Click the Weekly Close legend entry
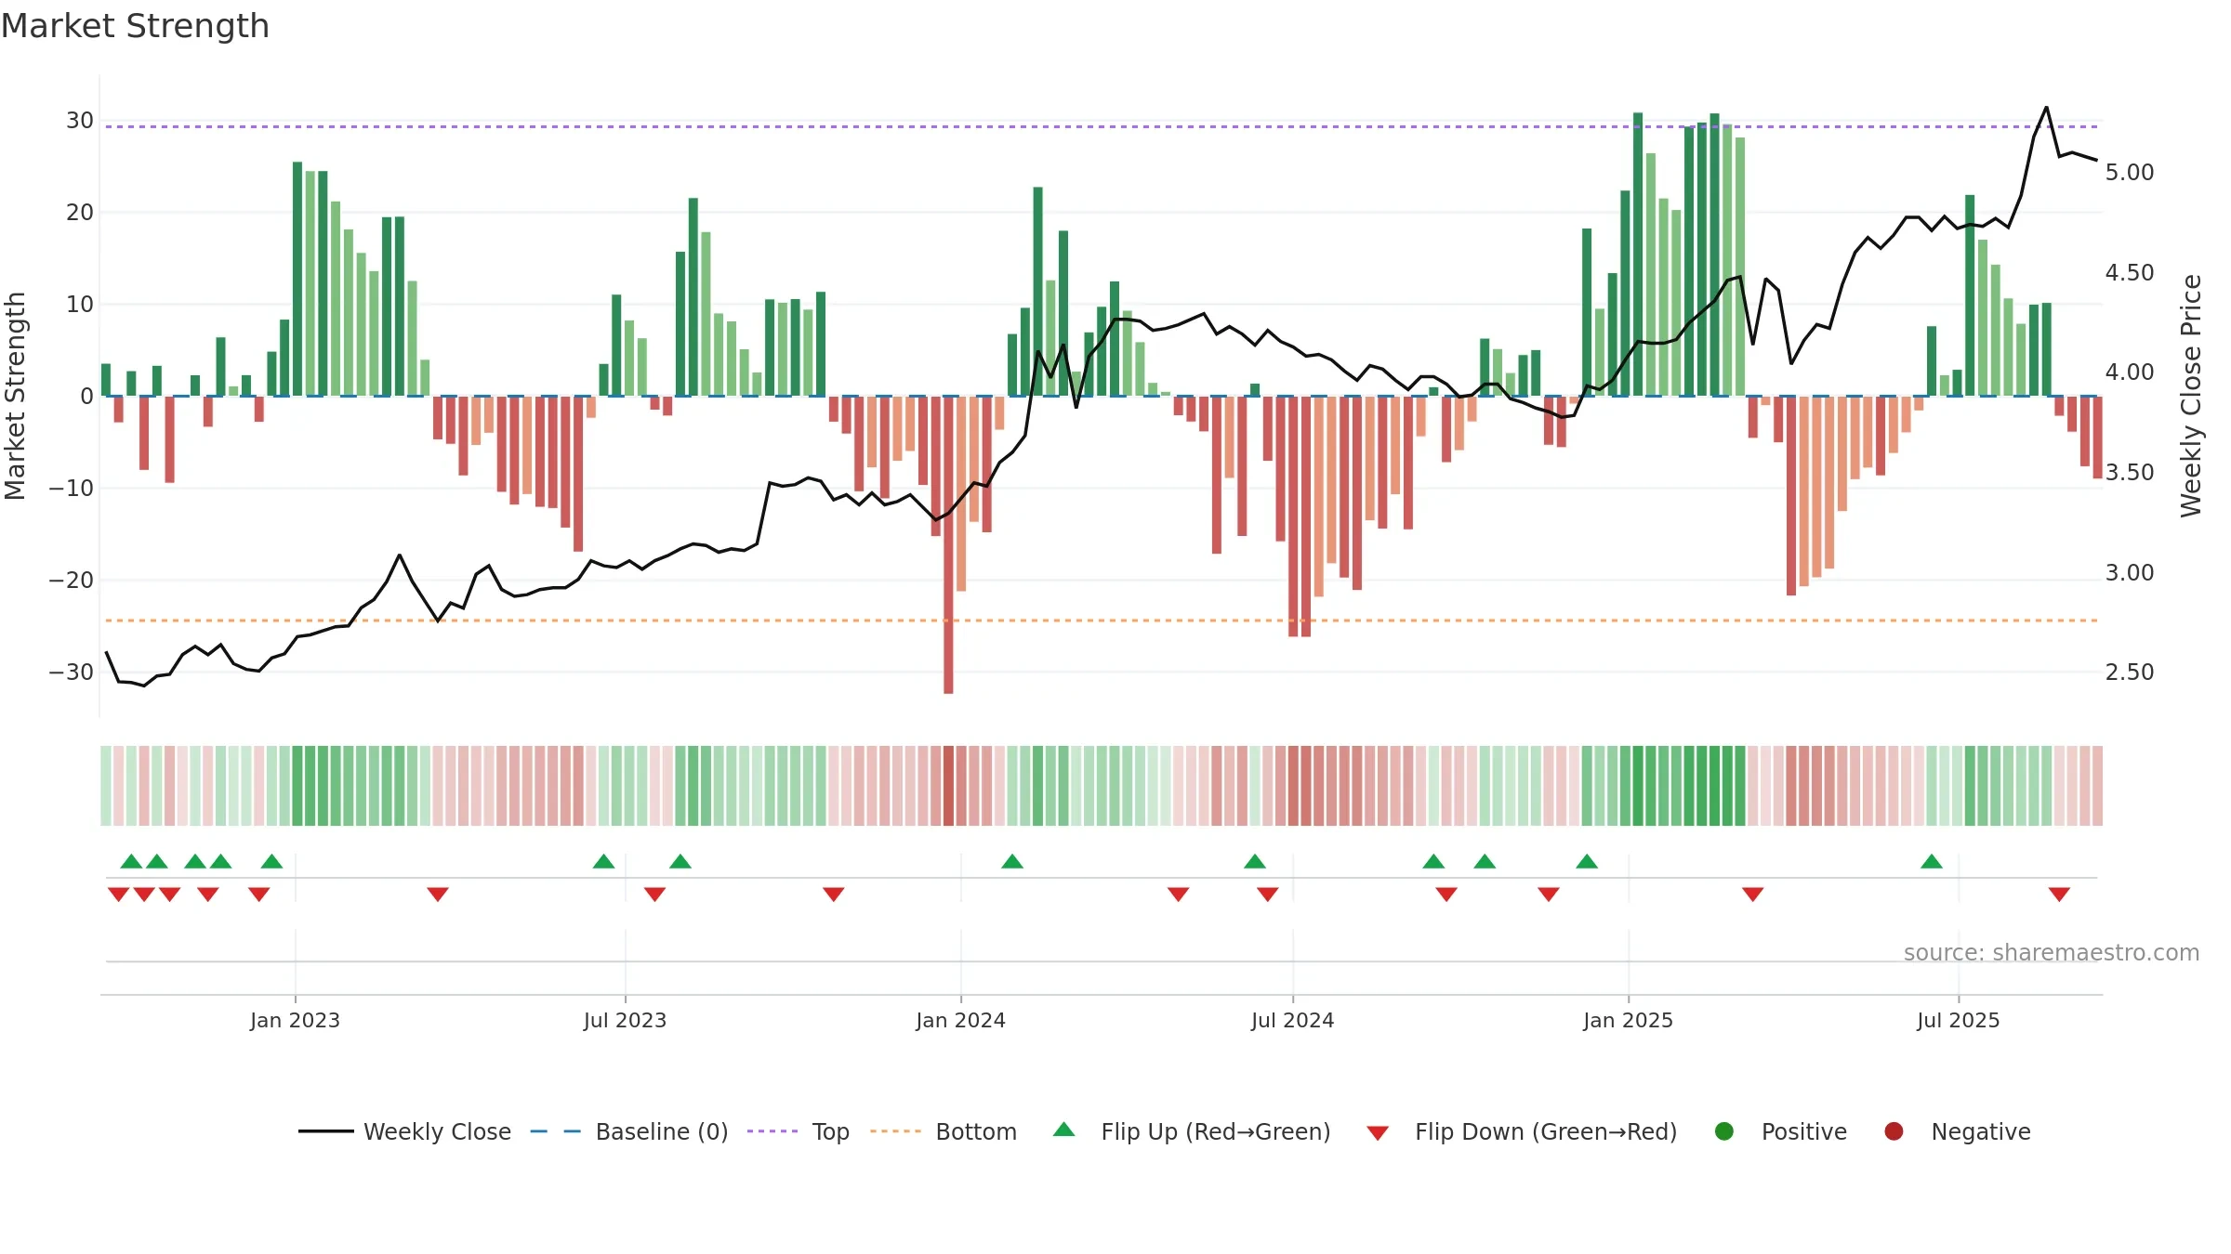2231x1254 pixels. pos(404,1131)
